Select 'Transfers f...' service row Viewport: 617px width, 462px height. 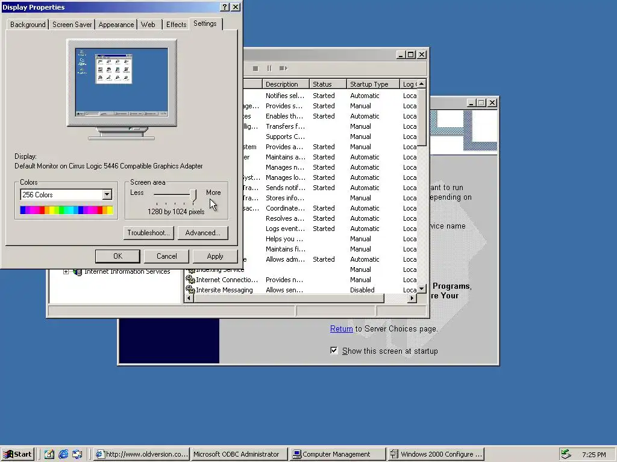[x=285, y=126]
